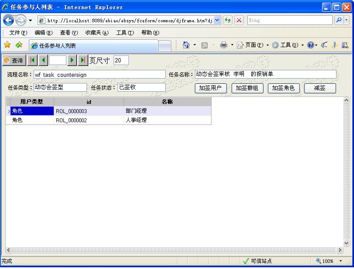Expand the address bar history dropdown
The width and height of the screenshot is (354, 269).
pyautogui.click(x=217, y=21)
